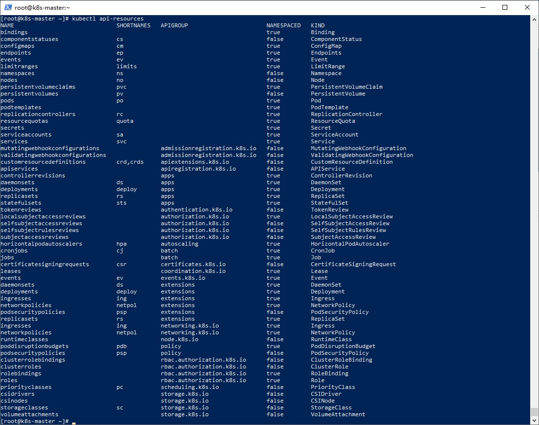The width and height of the screenshot is (539, 425).
Task: Click the 'svc' shortname
Action: [121, 141]
